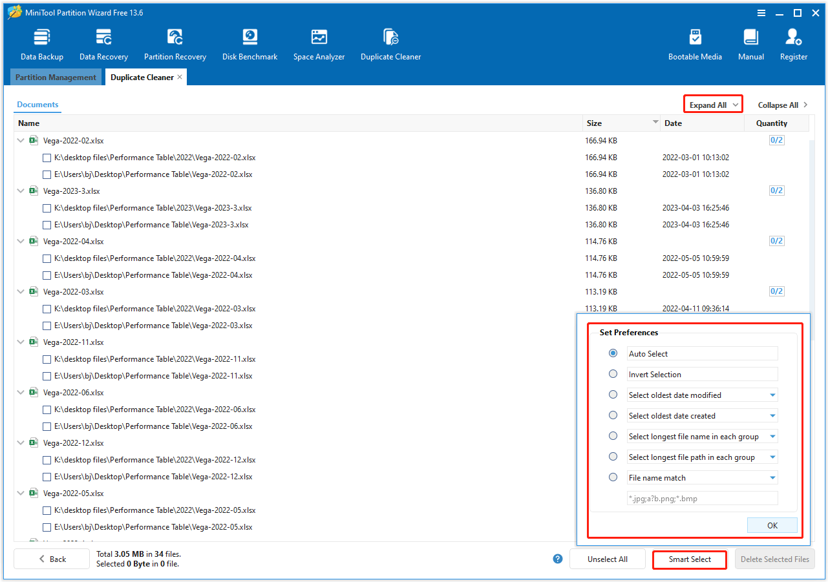The image size is (828, 582).
Task: Select the Auto Select radio button
Action: 613,353
